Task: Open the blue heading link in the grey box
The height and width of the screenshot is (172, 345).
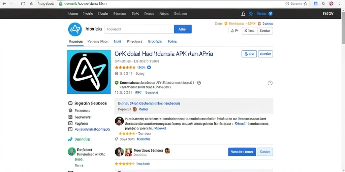Action: pyautogui.click(x=149, y=103)
